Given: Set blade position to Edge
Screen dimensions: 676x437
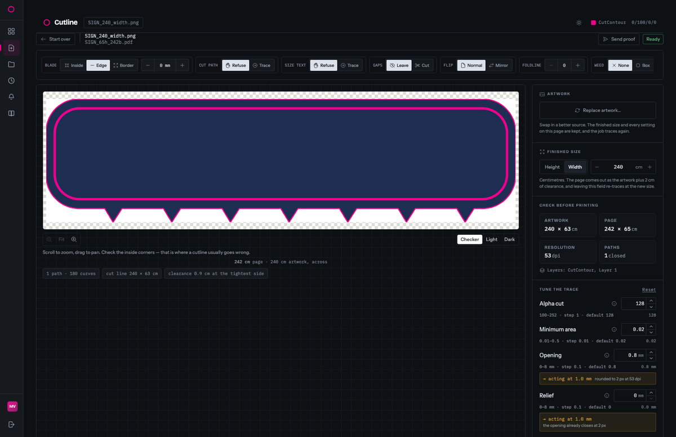Looking at the screenshot, I should (98, 65).
